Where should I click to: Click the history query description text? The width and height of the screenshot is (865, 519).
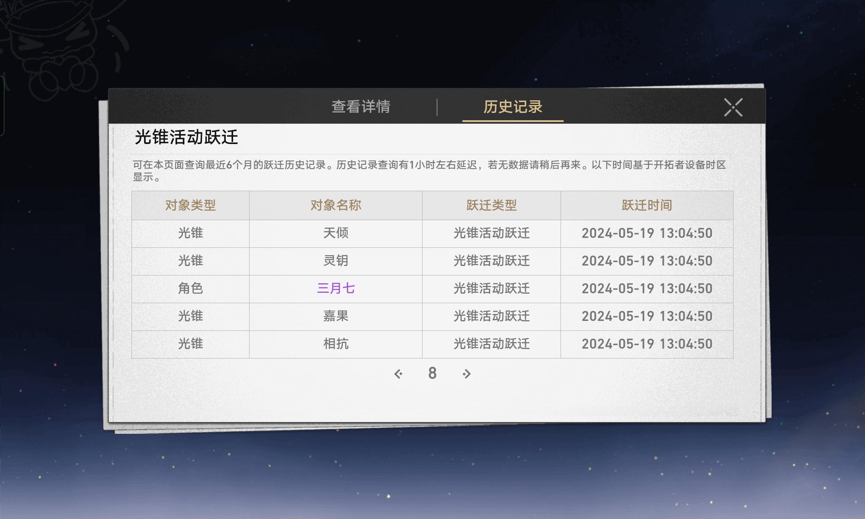429,171
